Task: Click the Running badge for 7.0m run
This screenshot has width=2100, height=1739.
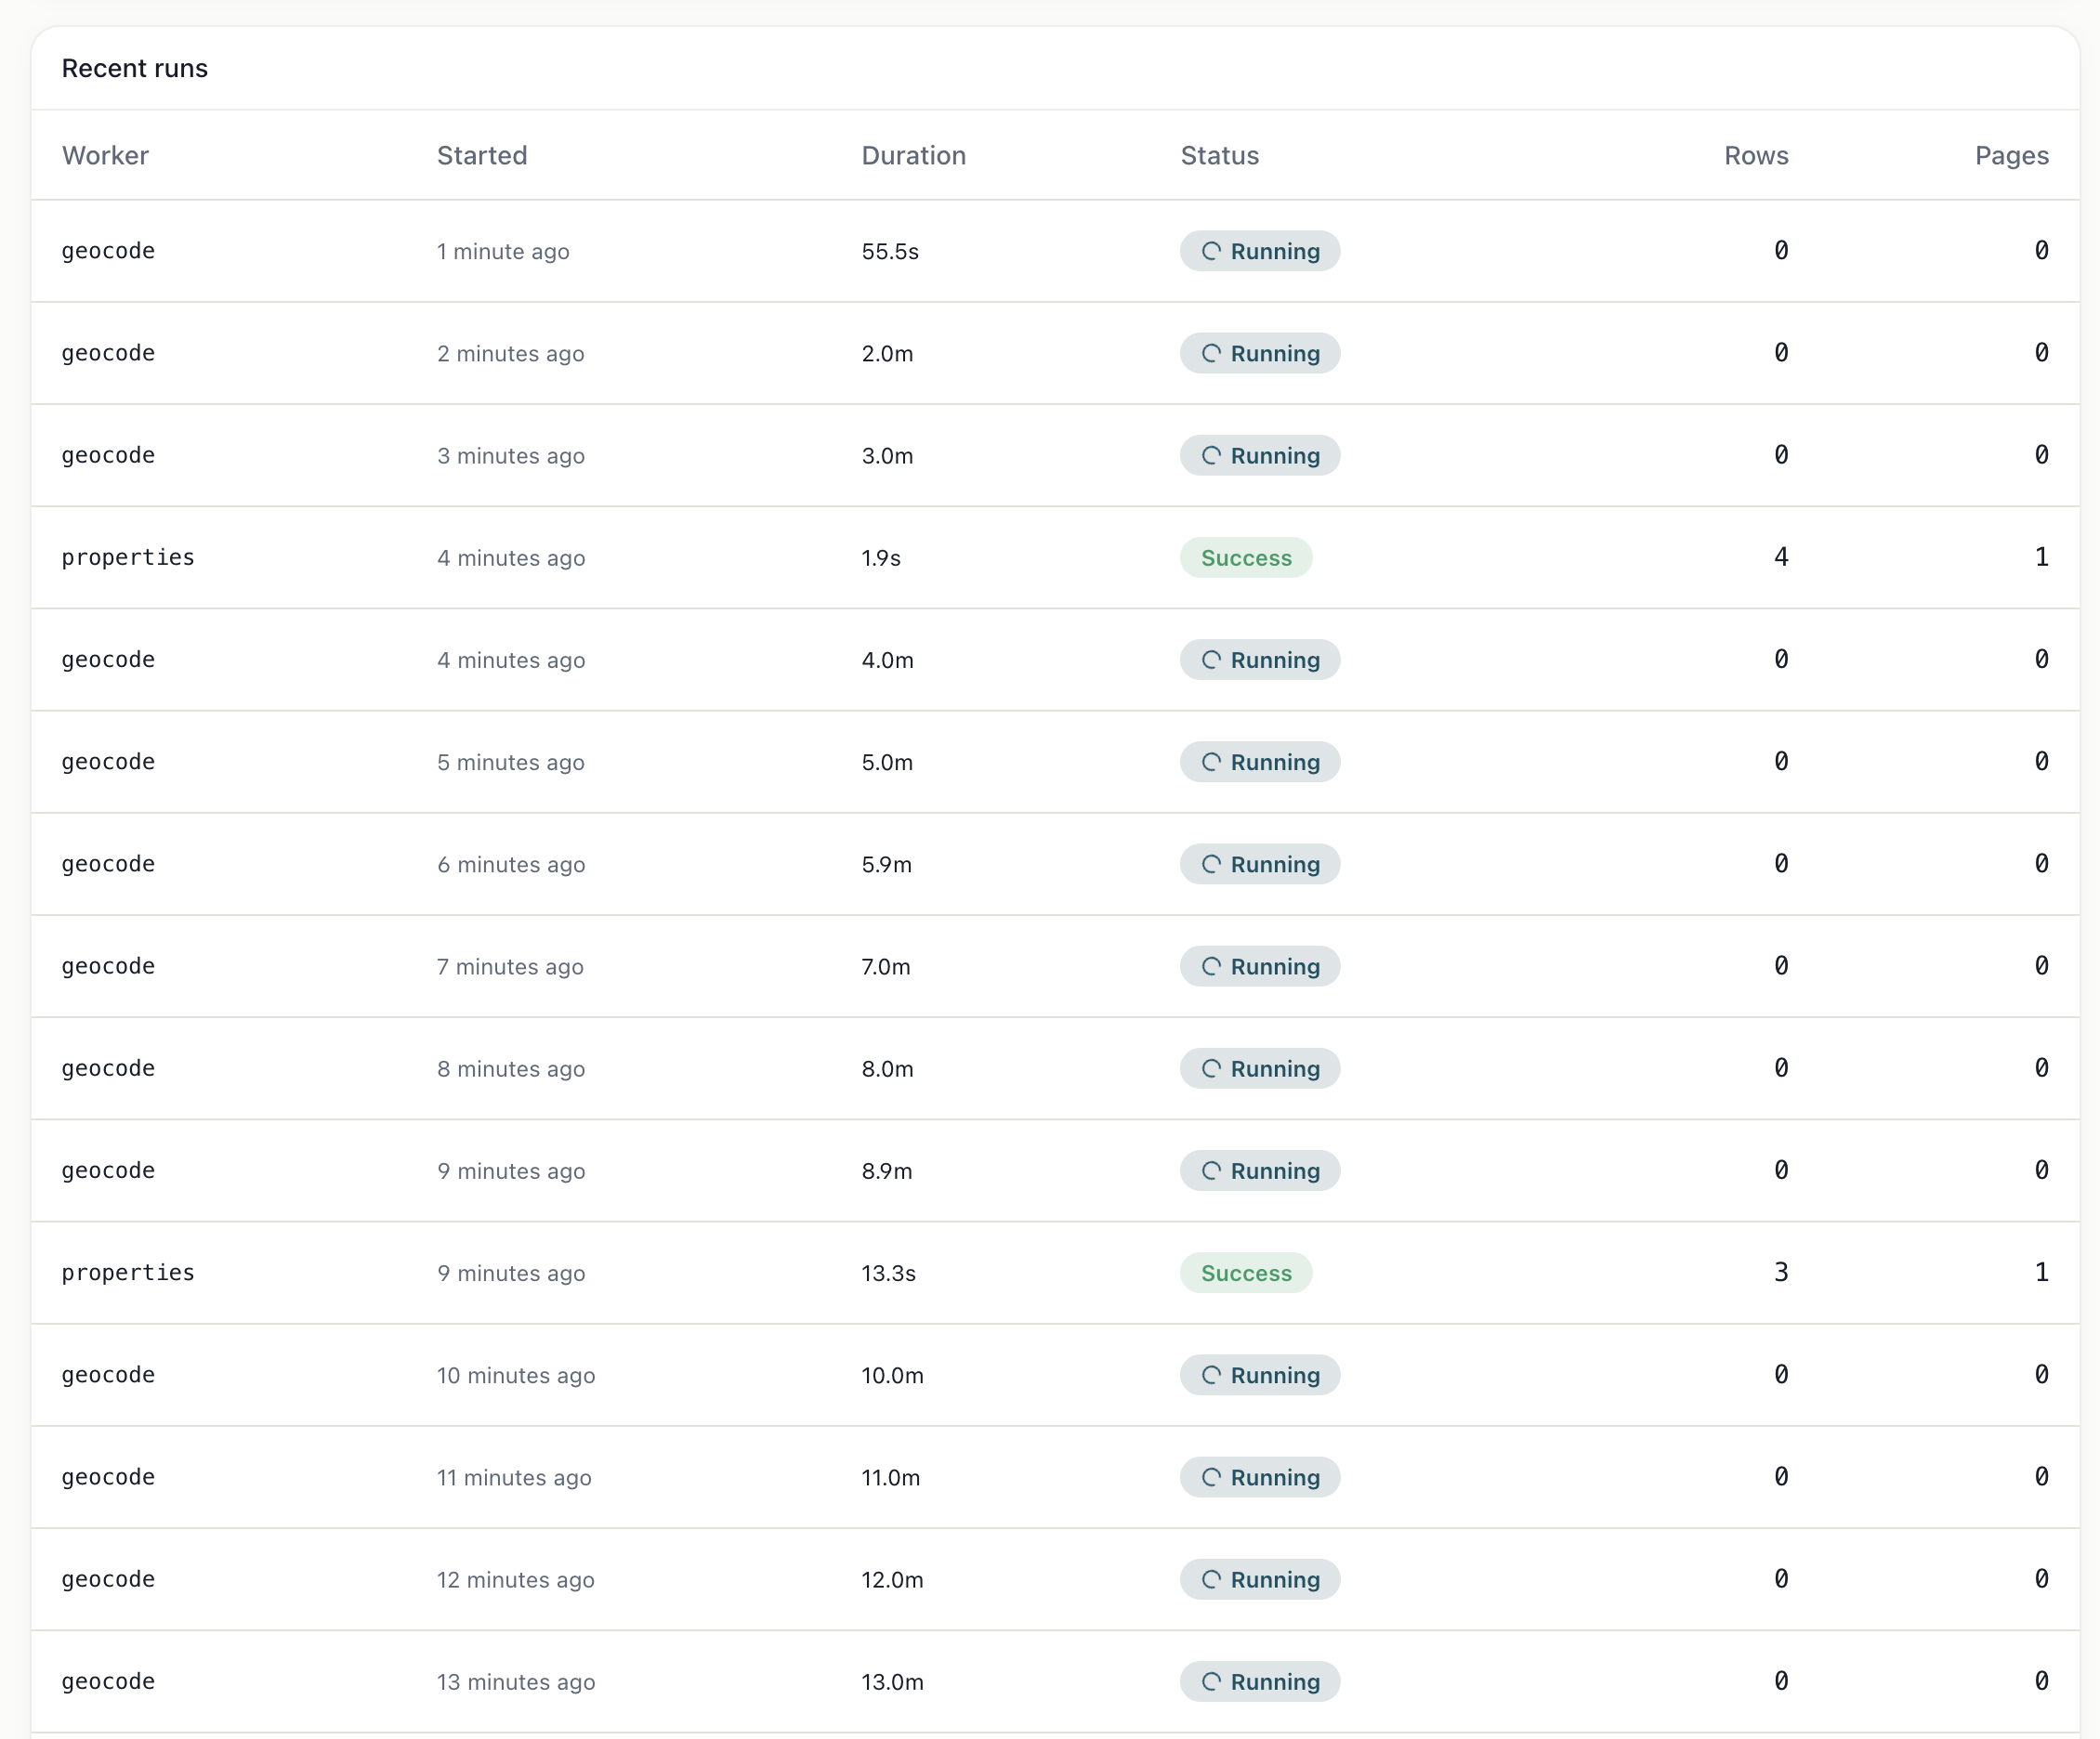Action: [1260, 966]
